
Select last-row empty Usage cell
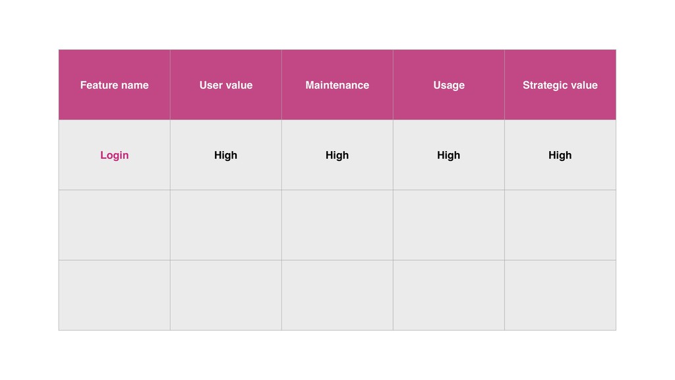(448, 295)
